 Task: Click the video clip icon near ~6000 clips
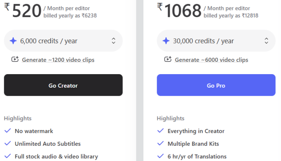point(168,59)
